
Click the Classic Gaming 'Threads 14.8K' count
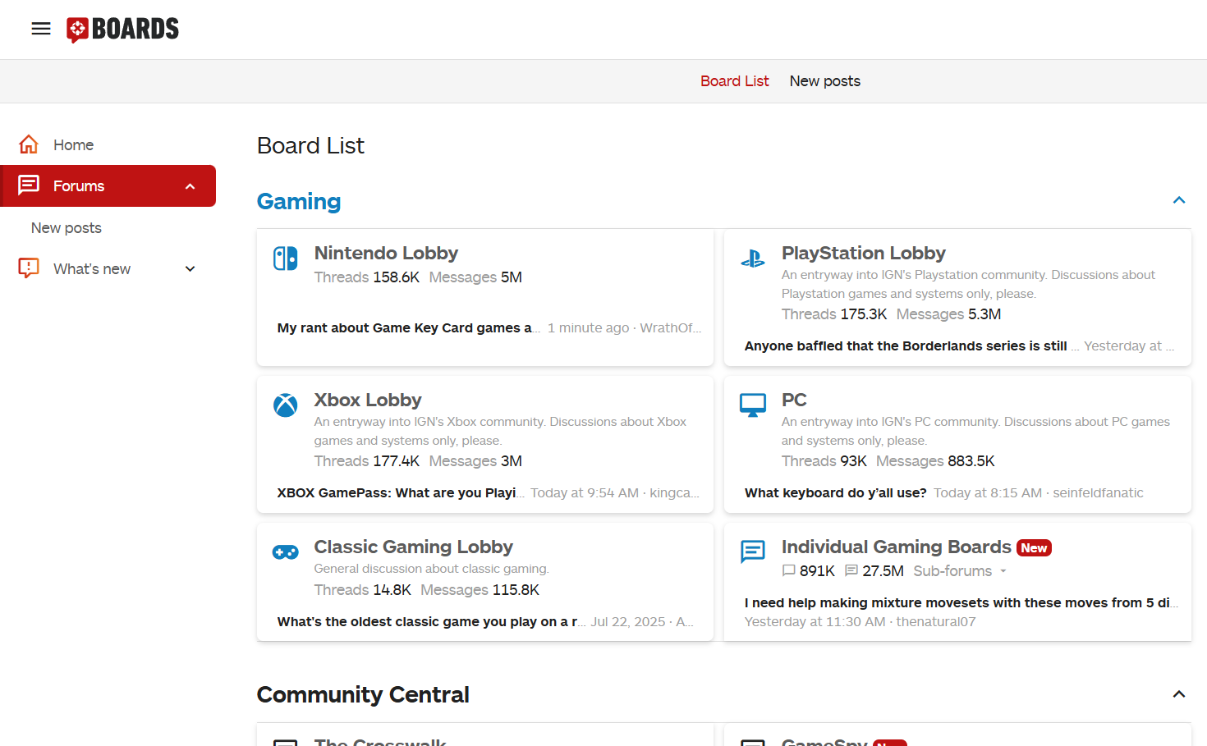363,590
